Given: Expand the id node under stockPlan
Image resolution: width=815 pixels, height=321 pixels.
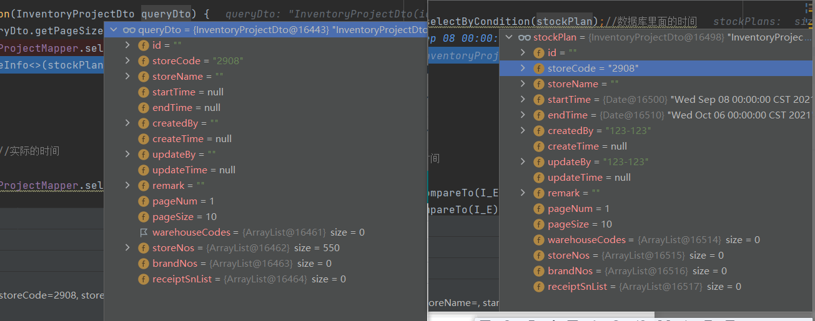Looking at the screenshot, I should [x=523, y=53].
